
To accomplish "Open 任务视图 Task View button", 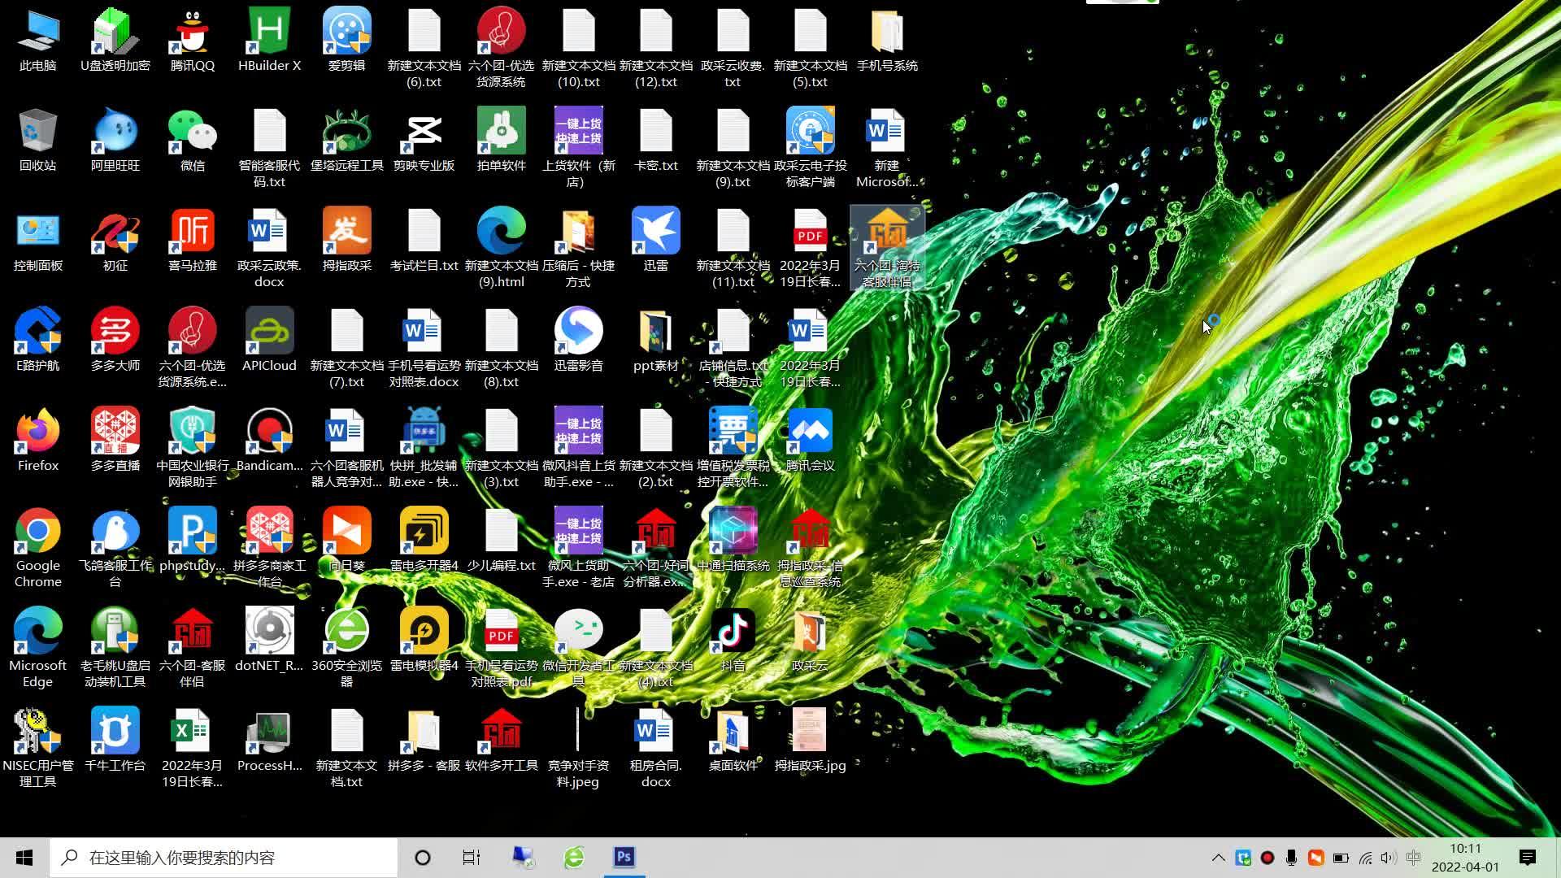I will [x=473, y=857].
